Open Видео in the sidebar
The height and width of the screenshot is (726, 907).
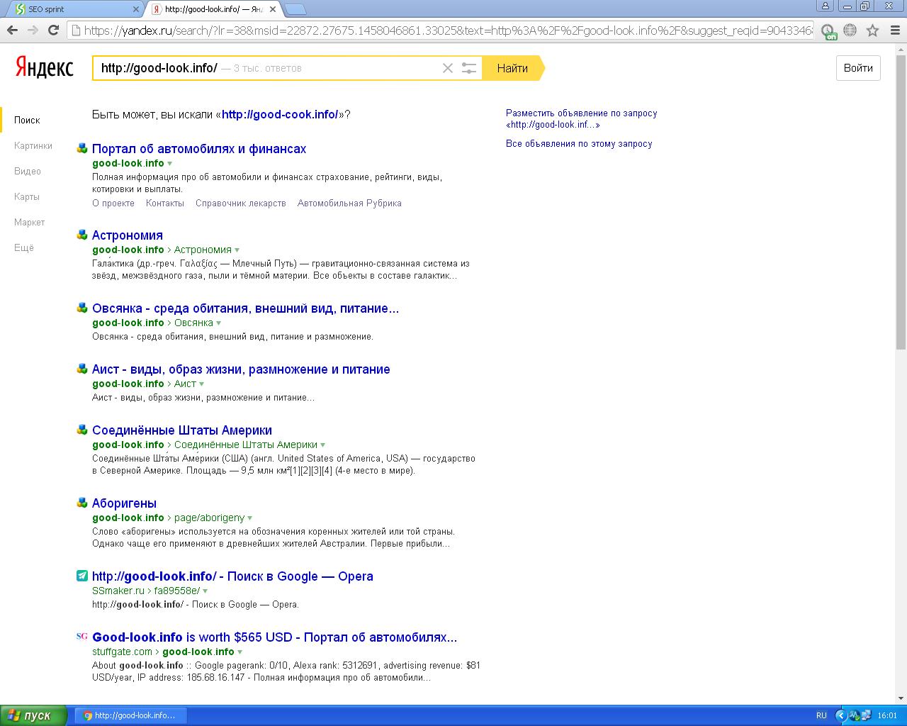28,171
